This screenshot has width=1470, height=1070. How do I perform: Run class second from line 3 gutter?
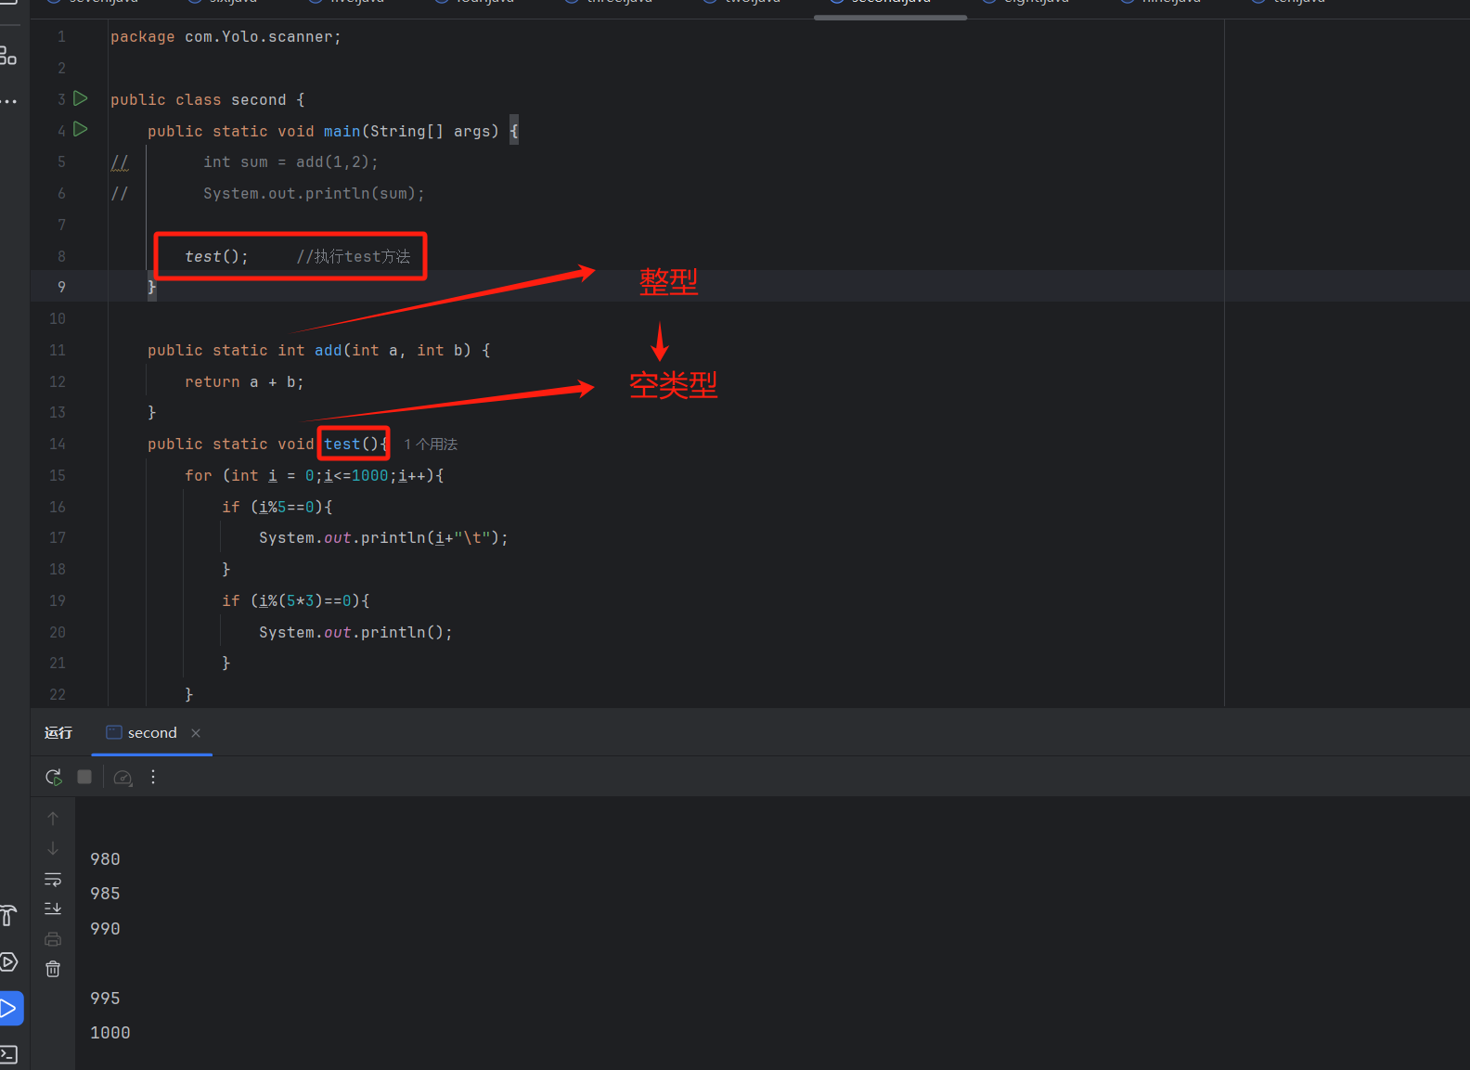pos(81,98)
